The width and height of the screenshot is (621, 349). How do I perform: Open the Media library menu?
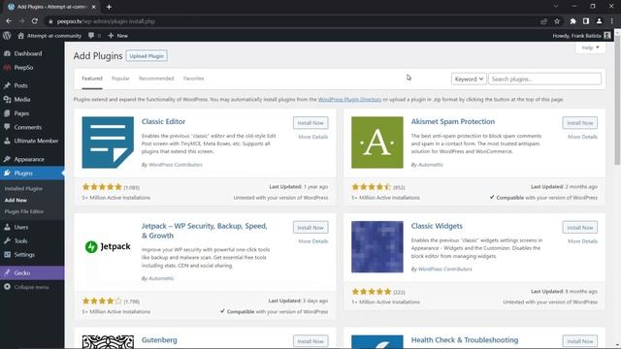pos(21,99)
